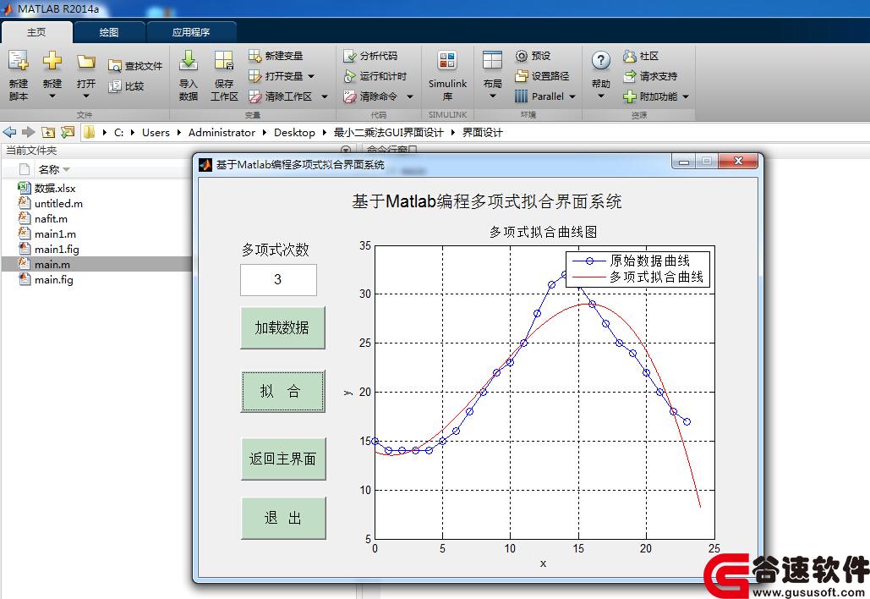
Task: Expand Clear Commands (清除命令) dropdown arrow
Action: click(409, 96)
